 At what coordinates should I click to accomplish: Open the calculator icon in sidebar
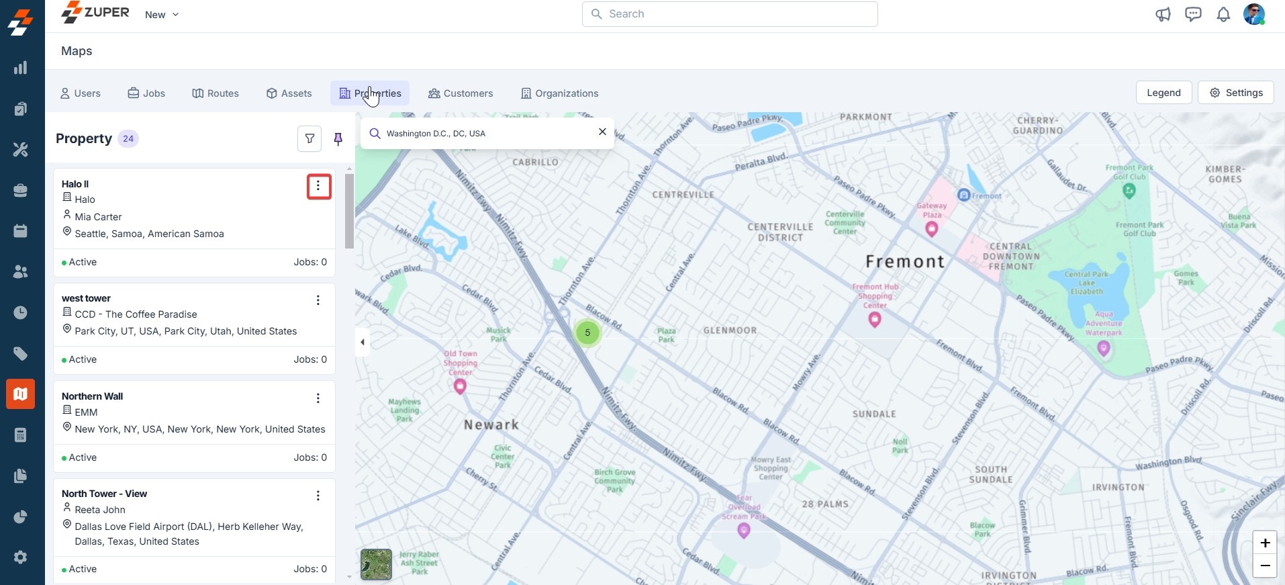(21, 435)
